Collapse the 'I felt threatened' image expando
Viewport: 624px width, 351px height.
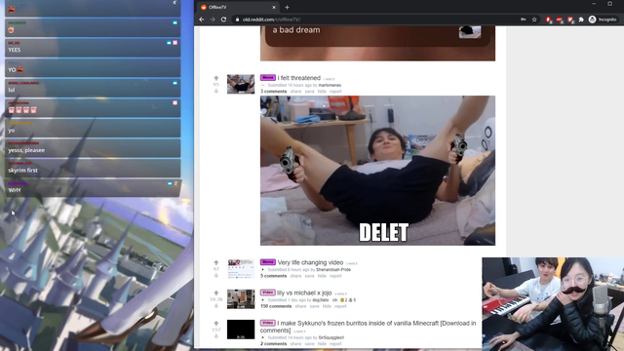[262, 85]
